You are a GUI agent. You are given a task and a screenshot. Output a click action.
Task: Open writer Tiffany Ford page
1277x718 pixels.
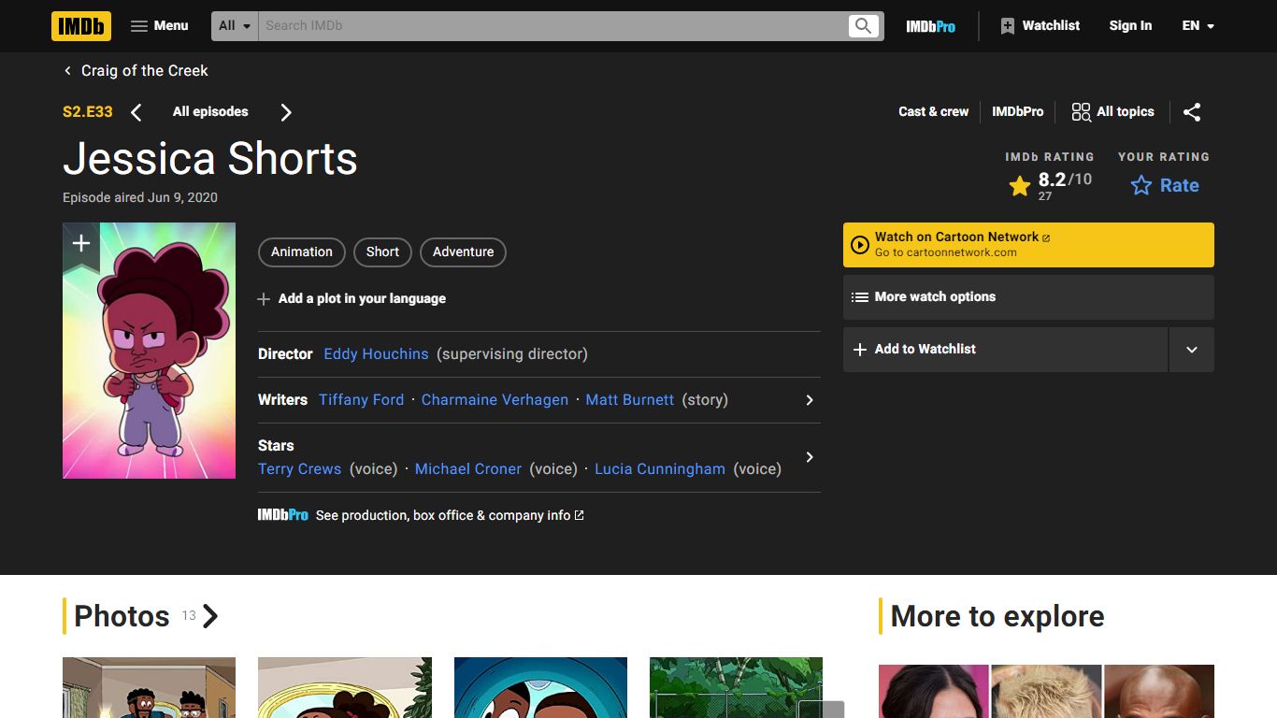[361, 400]
